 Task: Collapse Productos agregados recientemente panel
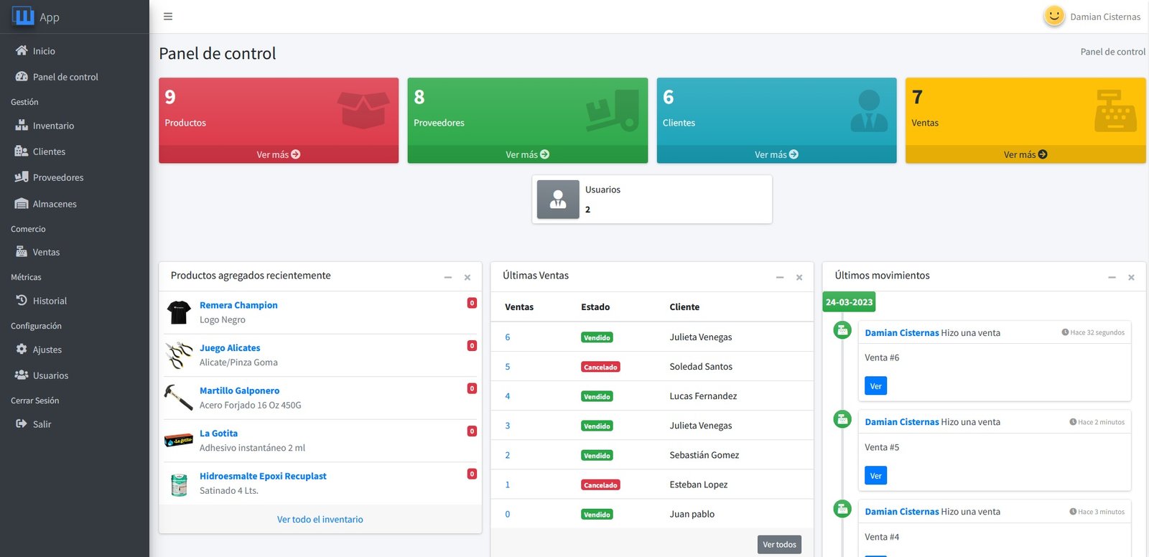(x=448, y=277)
